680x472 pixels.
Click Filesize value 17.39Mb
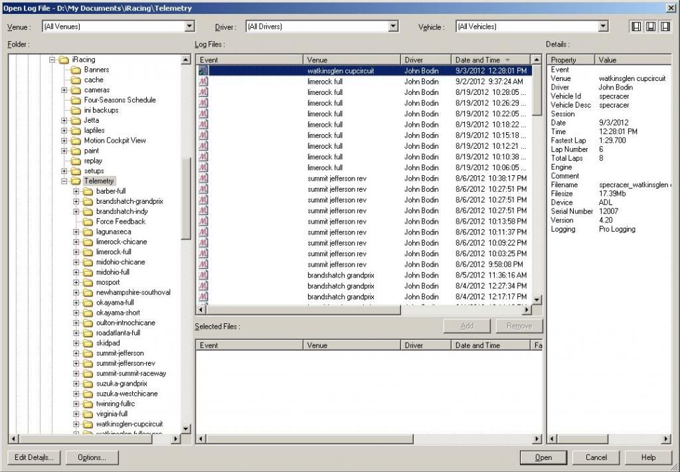click(x=612, y=193)
